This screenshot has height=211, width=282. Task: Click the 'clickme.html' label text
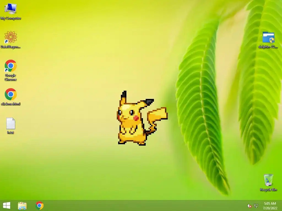point(11,104)
